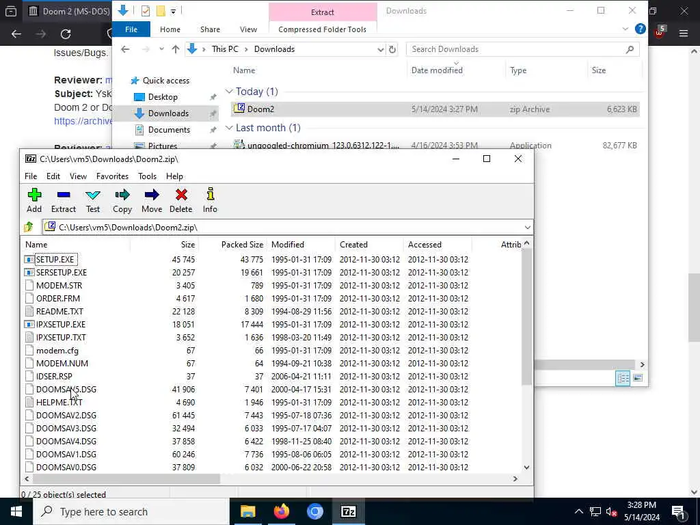Screen dimensions: 700x525
Task: Switch Explorer to details view icon
Action: coord(623,378)
